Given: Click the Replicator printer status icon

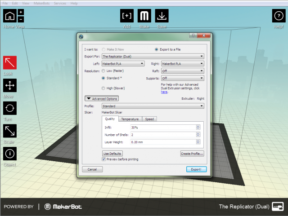Looking at the screenshot, I should click(x=278, y=207).
